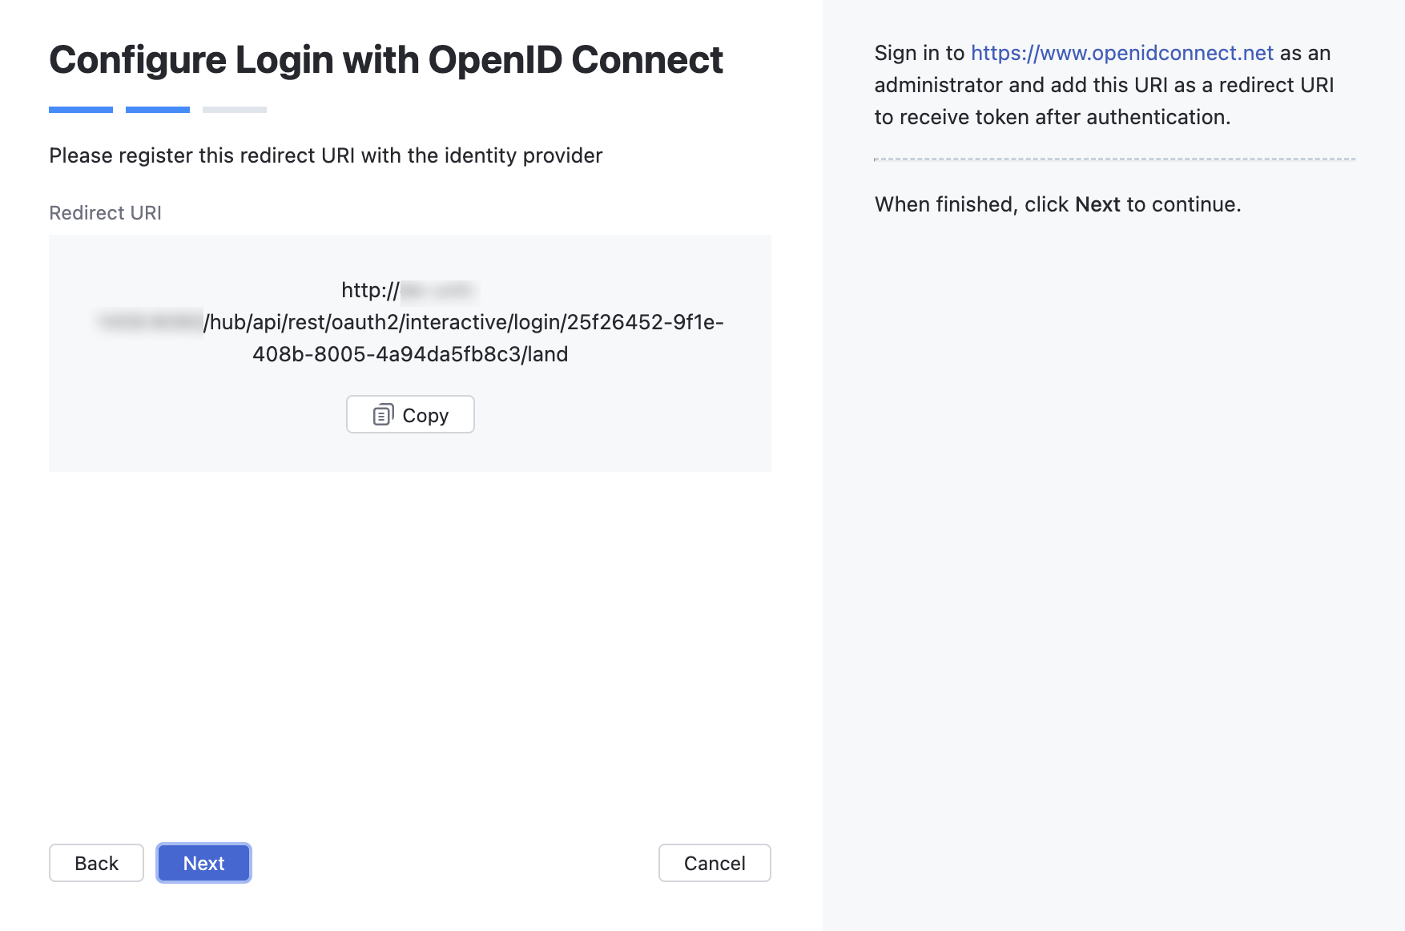Click the Configure Login with OpenID Connect heading
Screen dimensions: 1405x931
pyautogui.click(x=385, y=60)
